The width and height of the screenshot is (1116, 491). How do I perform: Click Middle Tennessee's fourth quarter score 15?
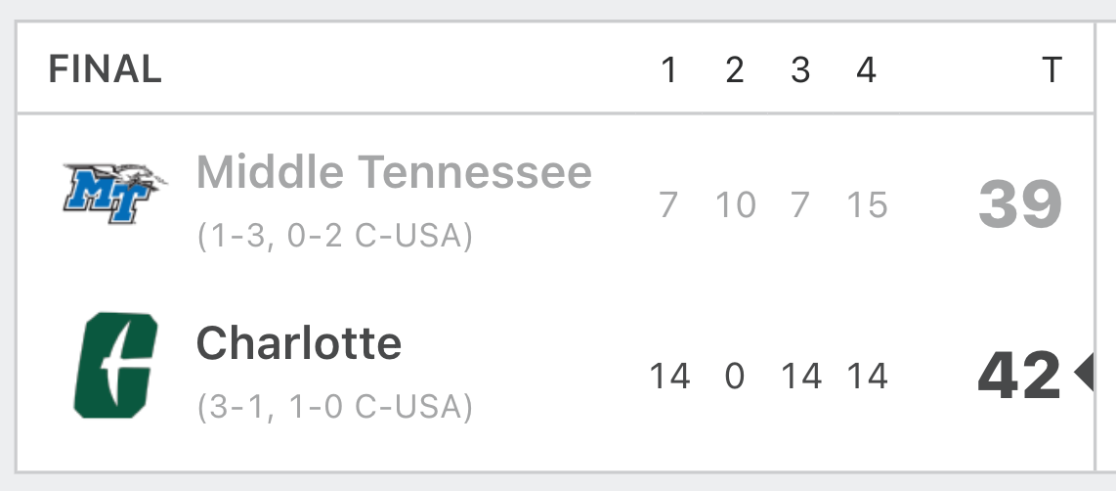[868, 205]
